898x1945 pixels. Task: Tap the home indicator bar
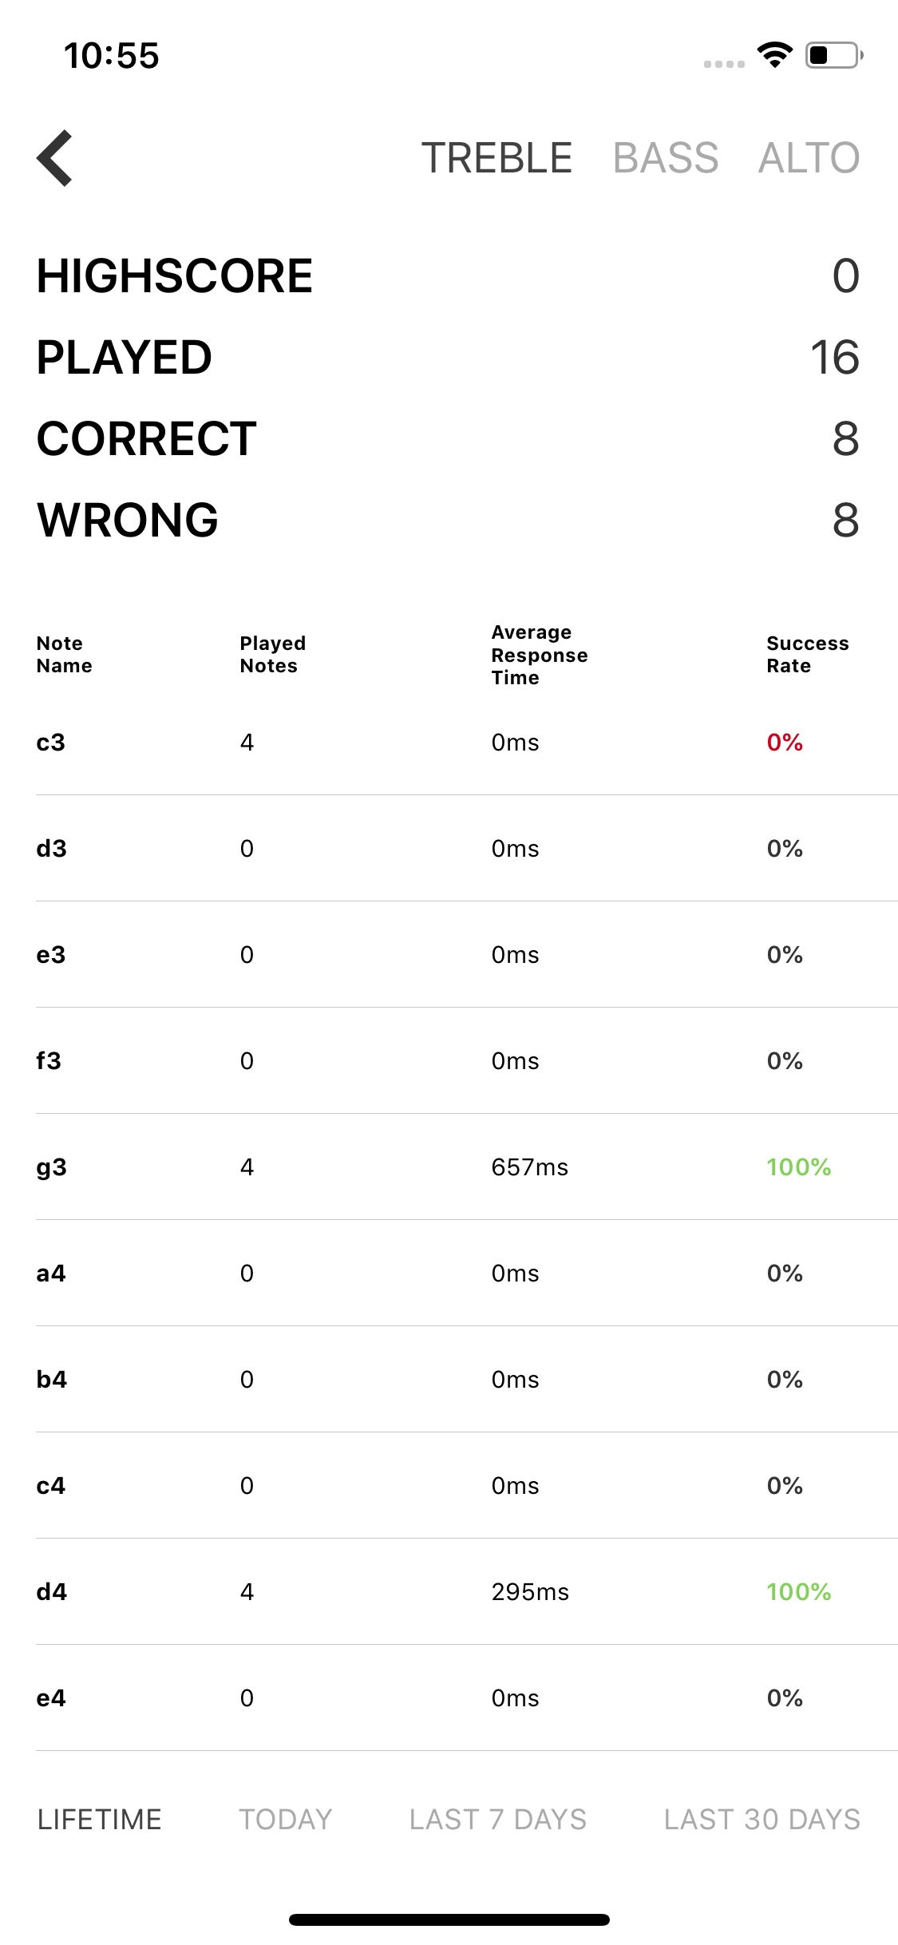(x=449, y=1919)
